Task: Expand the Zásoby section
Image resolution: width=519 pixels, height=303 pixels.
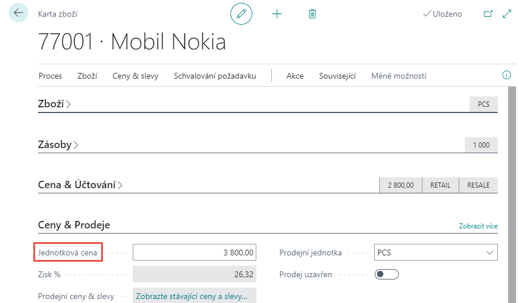Action: [x=57, y=145]
